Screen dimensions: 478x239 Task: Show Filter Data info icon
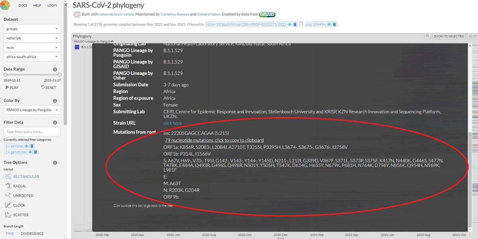click(55, 122)
